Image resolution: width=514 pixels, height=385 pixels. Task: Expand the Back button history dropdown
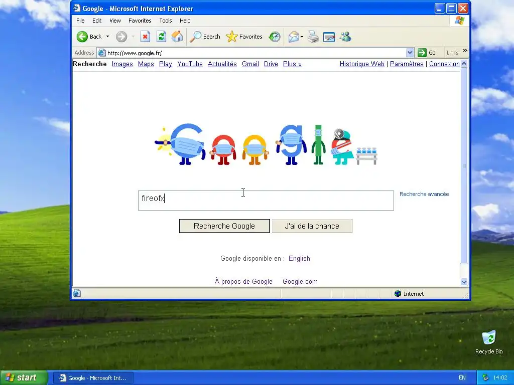107,37
